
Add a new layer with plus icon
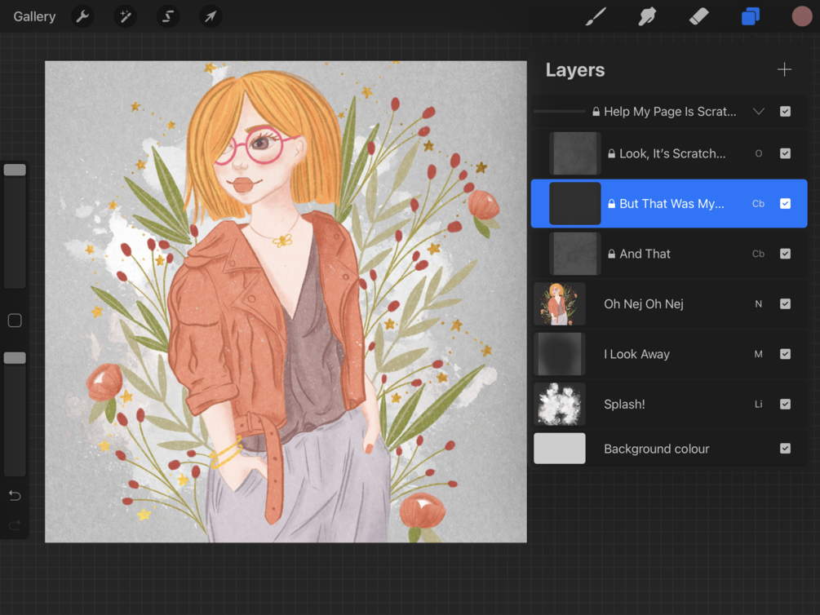(784, 70)
